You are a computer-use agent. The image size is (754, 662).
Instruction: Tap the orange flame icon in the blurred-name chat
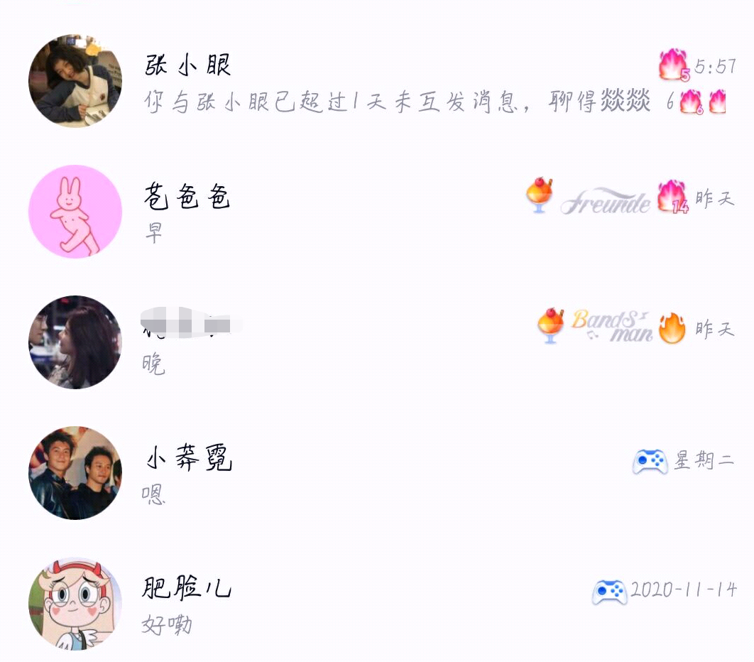[672, 328]
